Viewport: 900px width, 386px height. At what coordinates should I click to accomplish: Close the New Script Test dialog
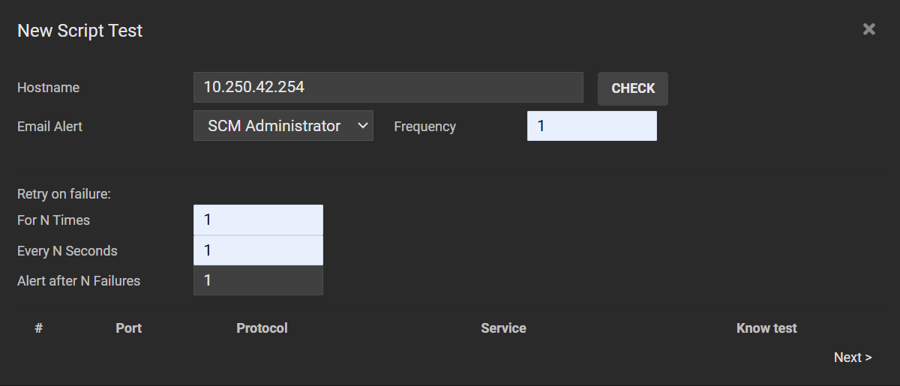click(x=868, y=29)
